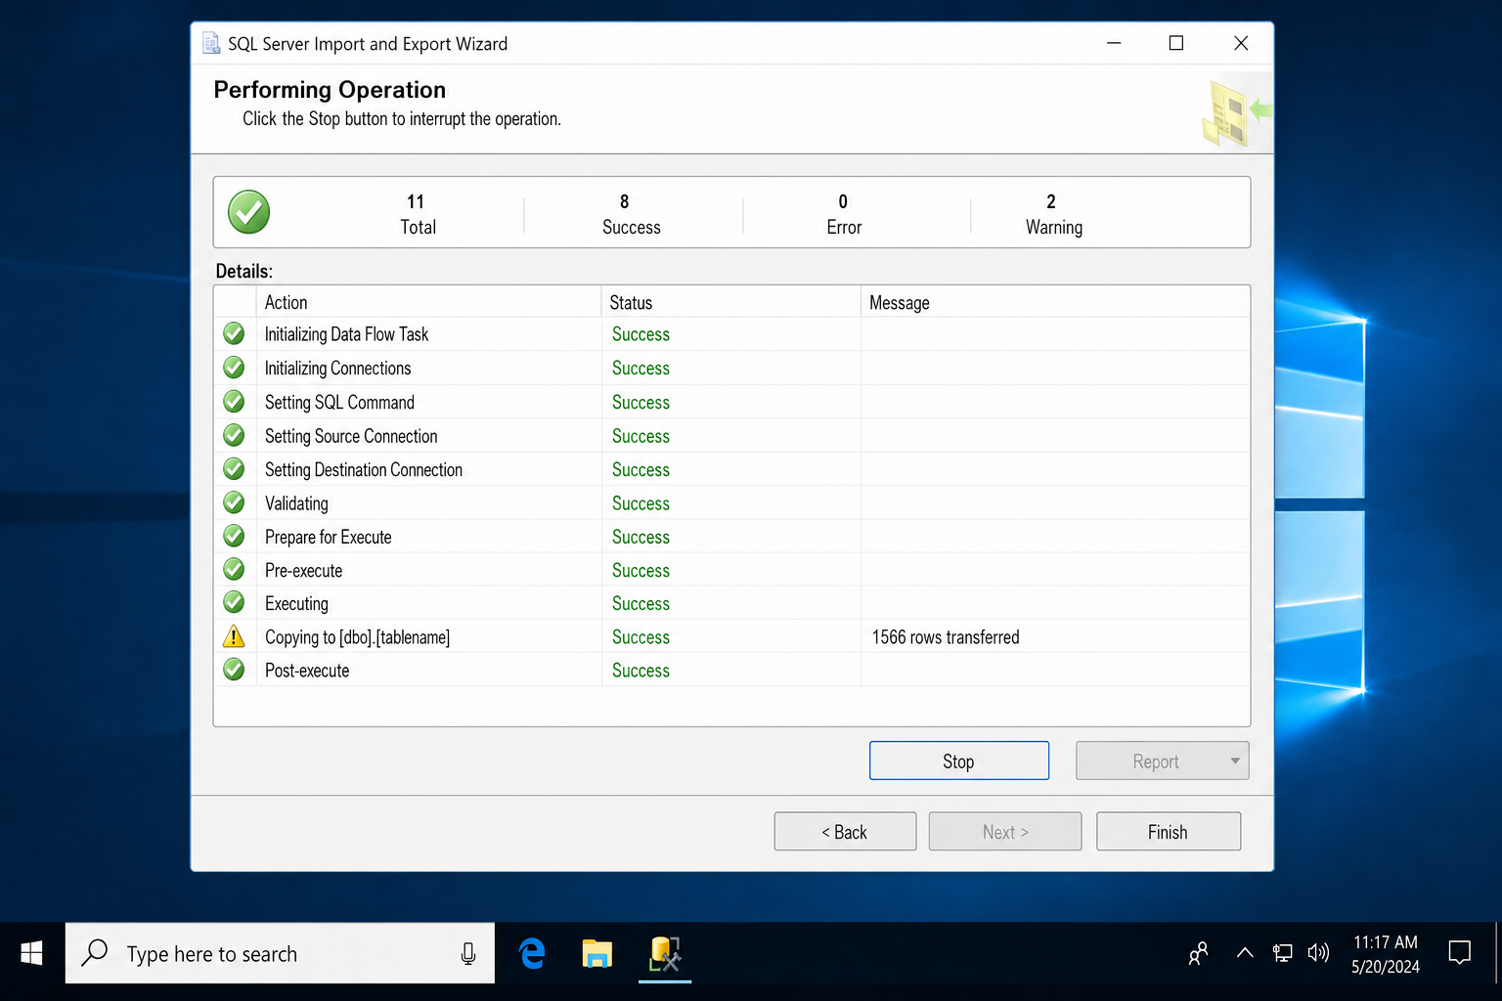
Task: Click the Message column header
Action: (1055, 302)
